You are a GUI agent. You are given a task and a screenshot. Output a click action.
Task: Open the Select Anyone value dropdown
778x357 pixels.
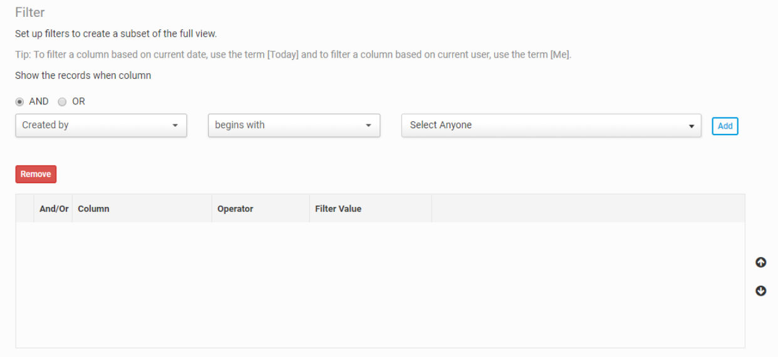pyautogui.click(x=551, y=125)
